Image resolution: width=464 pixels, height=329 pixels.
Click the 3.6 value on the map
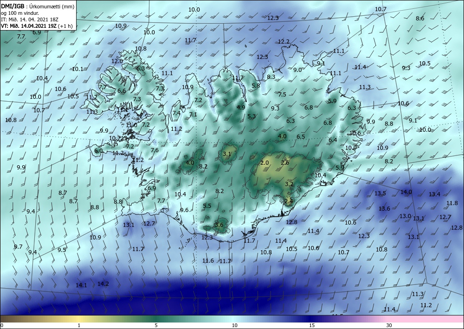[x=219, y=225]
